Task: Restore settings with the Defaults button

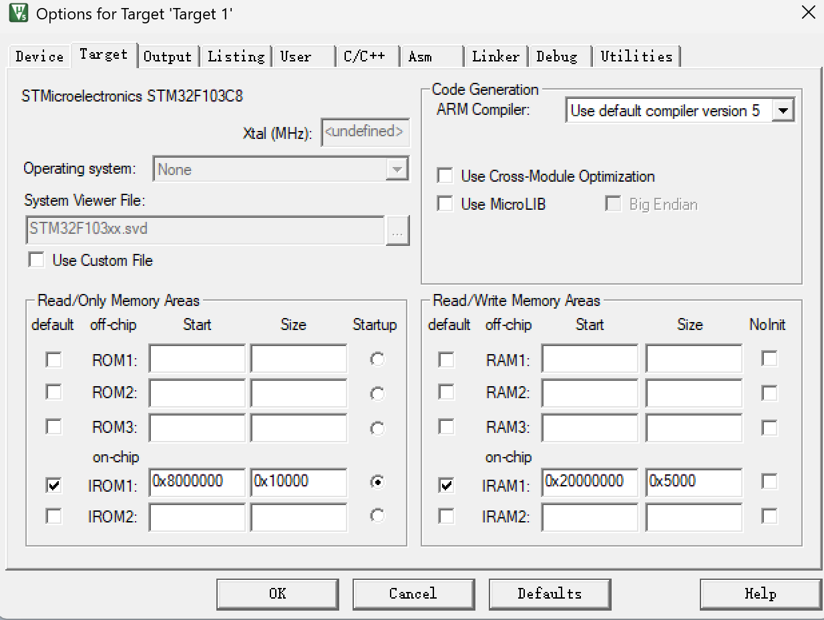Action: (x=550, y=594)
